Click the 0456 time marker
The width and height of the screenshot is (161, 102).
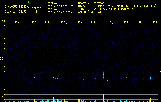pos(94,22)
